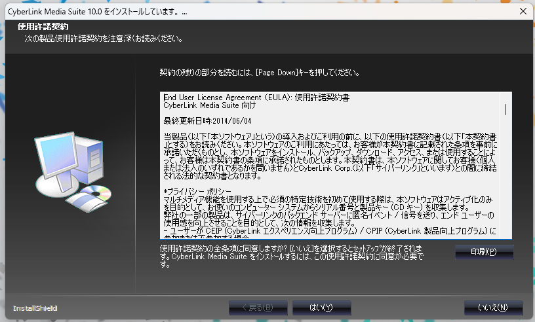Image resolution: width=535 pixels, height=322 pixels.
Task: Click いいえ(N) to decline the agreement
Action: pos(493,308)
